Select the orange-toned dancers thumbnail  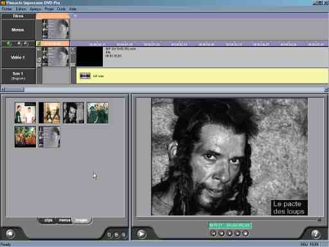49,113
